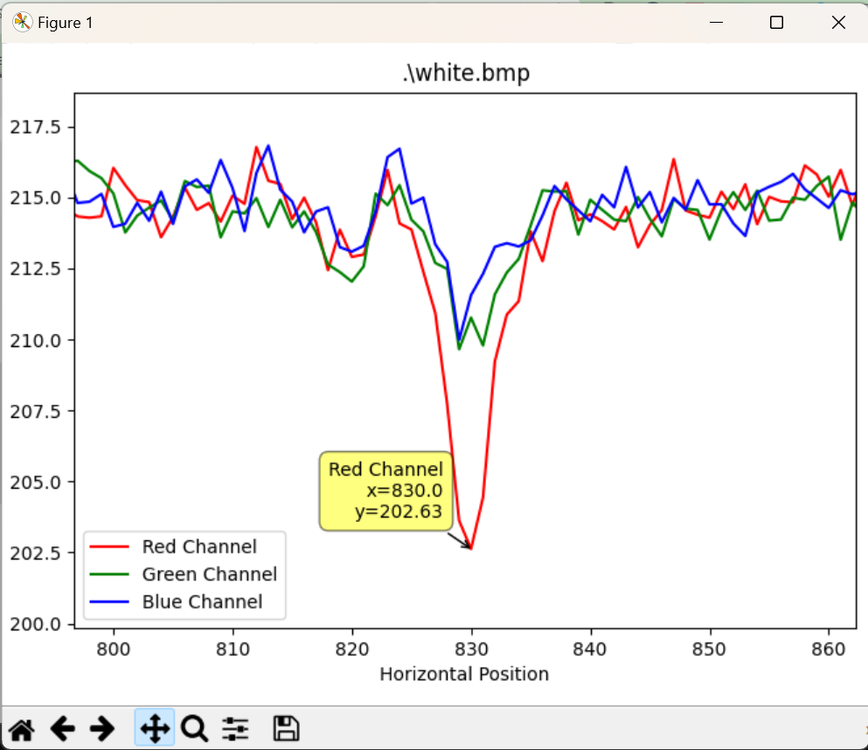Go back to previous view

coord(63,729)
